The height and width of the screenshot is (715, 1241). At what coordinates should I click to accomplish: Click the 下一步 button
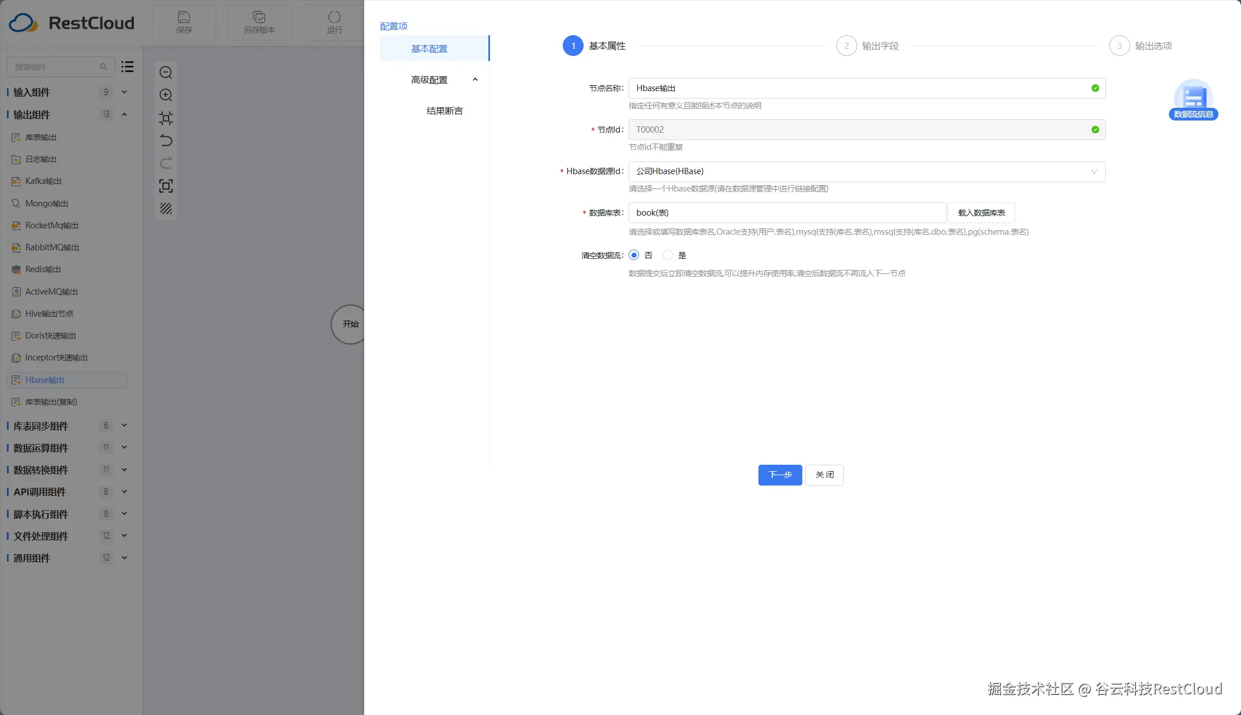click(x=780, y=475)
